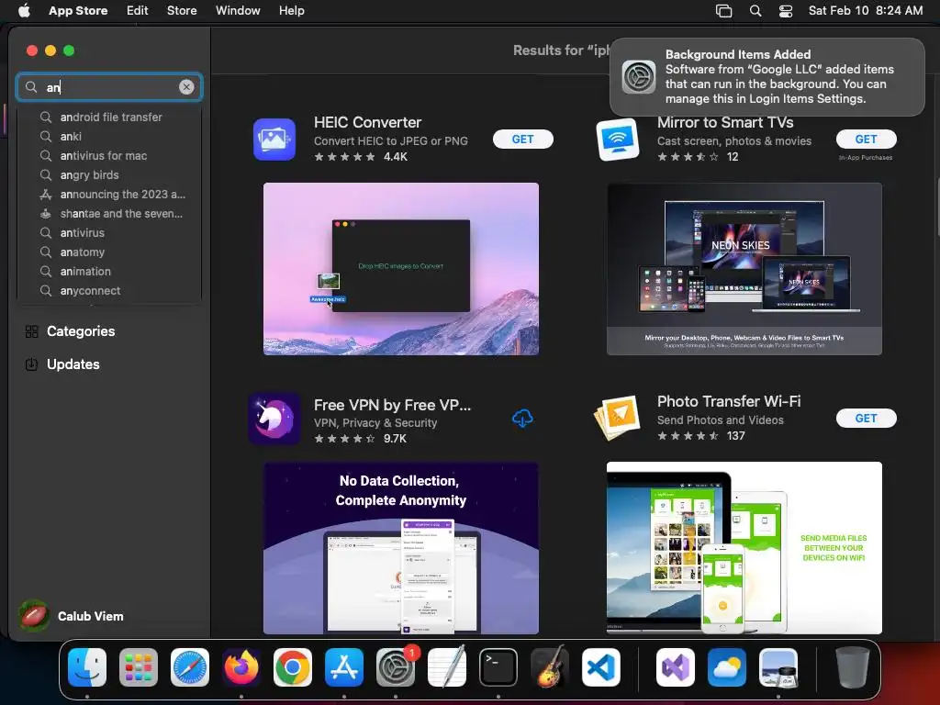The width and height of the screenshot is (940, 705).
Task: View the Photo Transfer Wi-Fi screenshot
Action: click(744, 548)
